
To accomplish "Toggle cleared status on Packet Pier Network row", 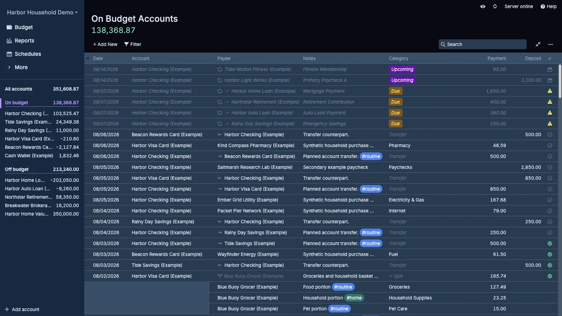I will point(550,211).
